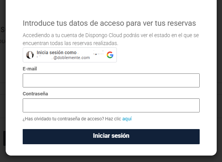The width and height of the screenshot is (222, 162).
Task: Click the partially hidden "S" text behind dialog
Action: (x=3, y=30)
